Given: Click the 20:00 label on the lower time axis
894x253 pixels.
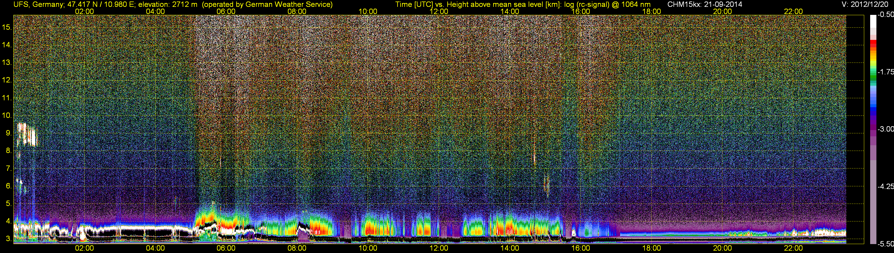Looking at the screenshot, I should 723,248.
